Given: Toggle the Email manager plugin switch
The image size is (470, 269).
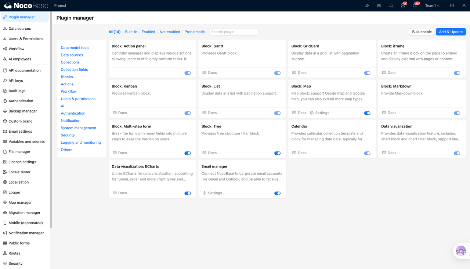Looking at the screenshot, I should 277,193.
